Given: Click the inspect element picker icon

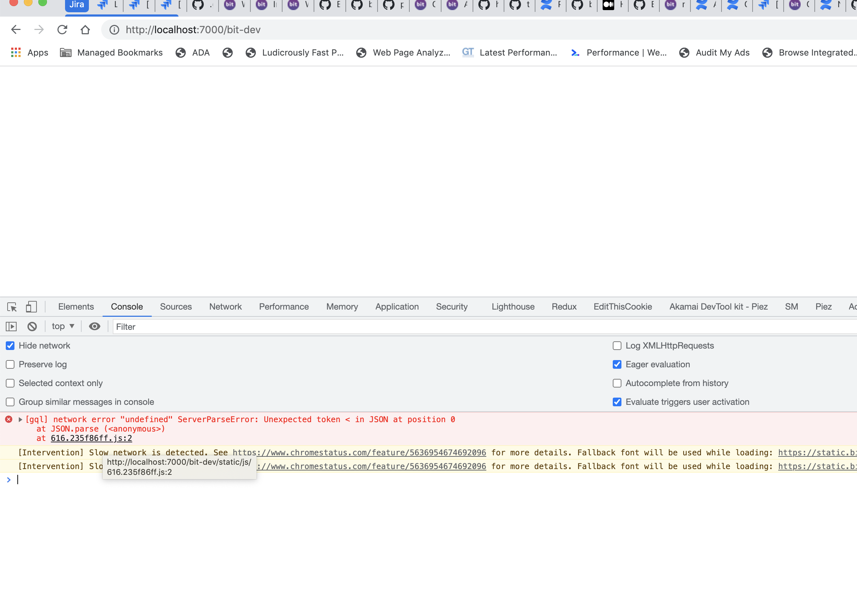Looking at the screenshot, I should 12,307.
